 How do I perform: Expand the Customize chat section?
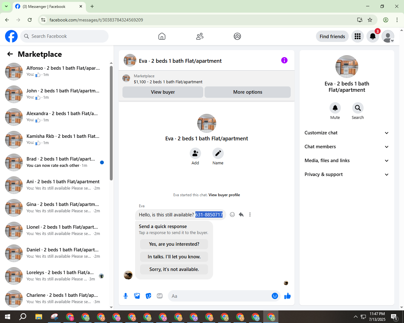coord(347,133)
